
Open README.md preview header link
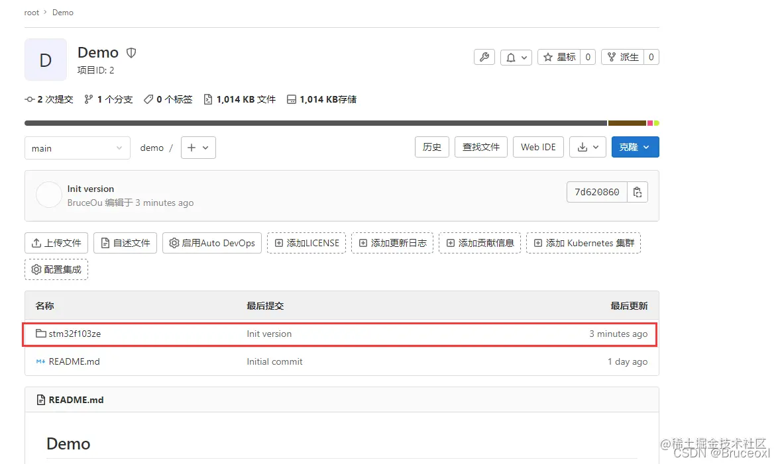pyautogui.click(x=76, y=400)
